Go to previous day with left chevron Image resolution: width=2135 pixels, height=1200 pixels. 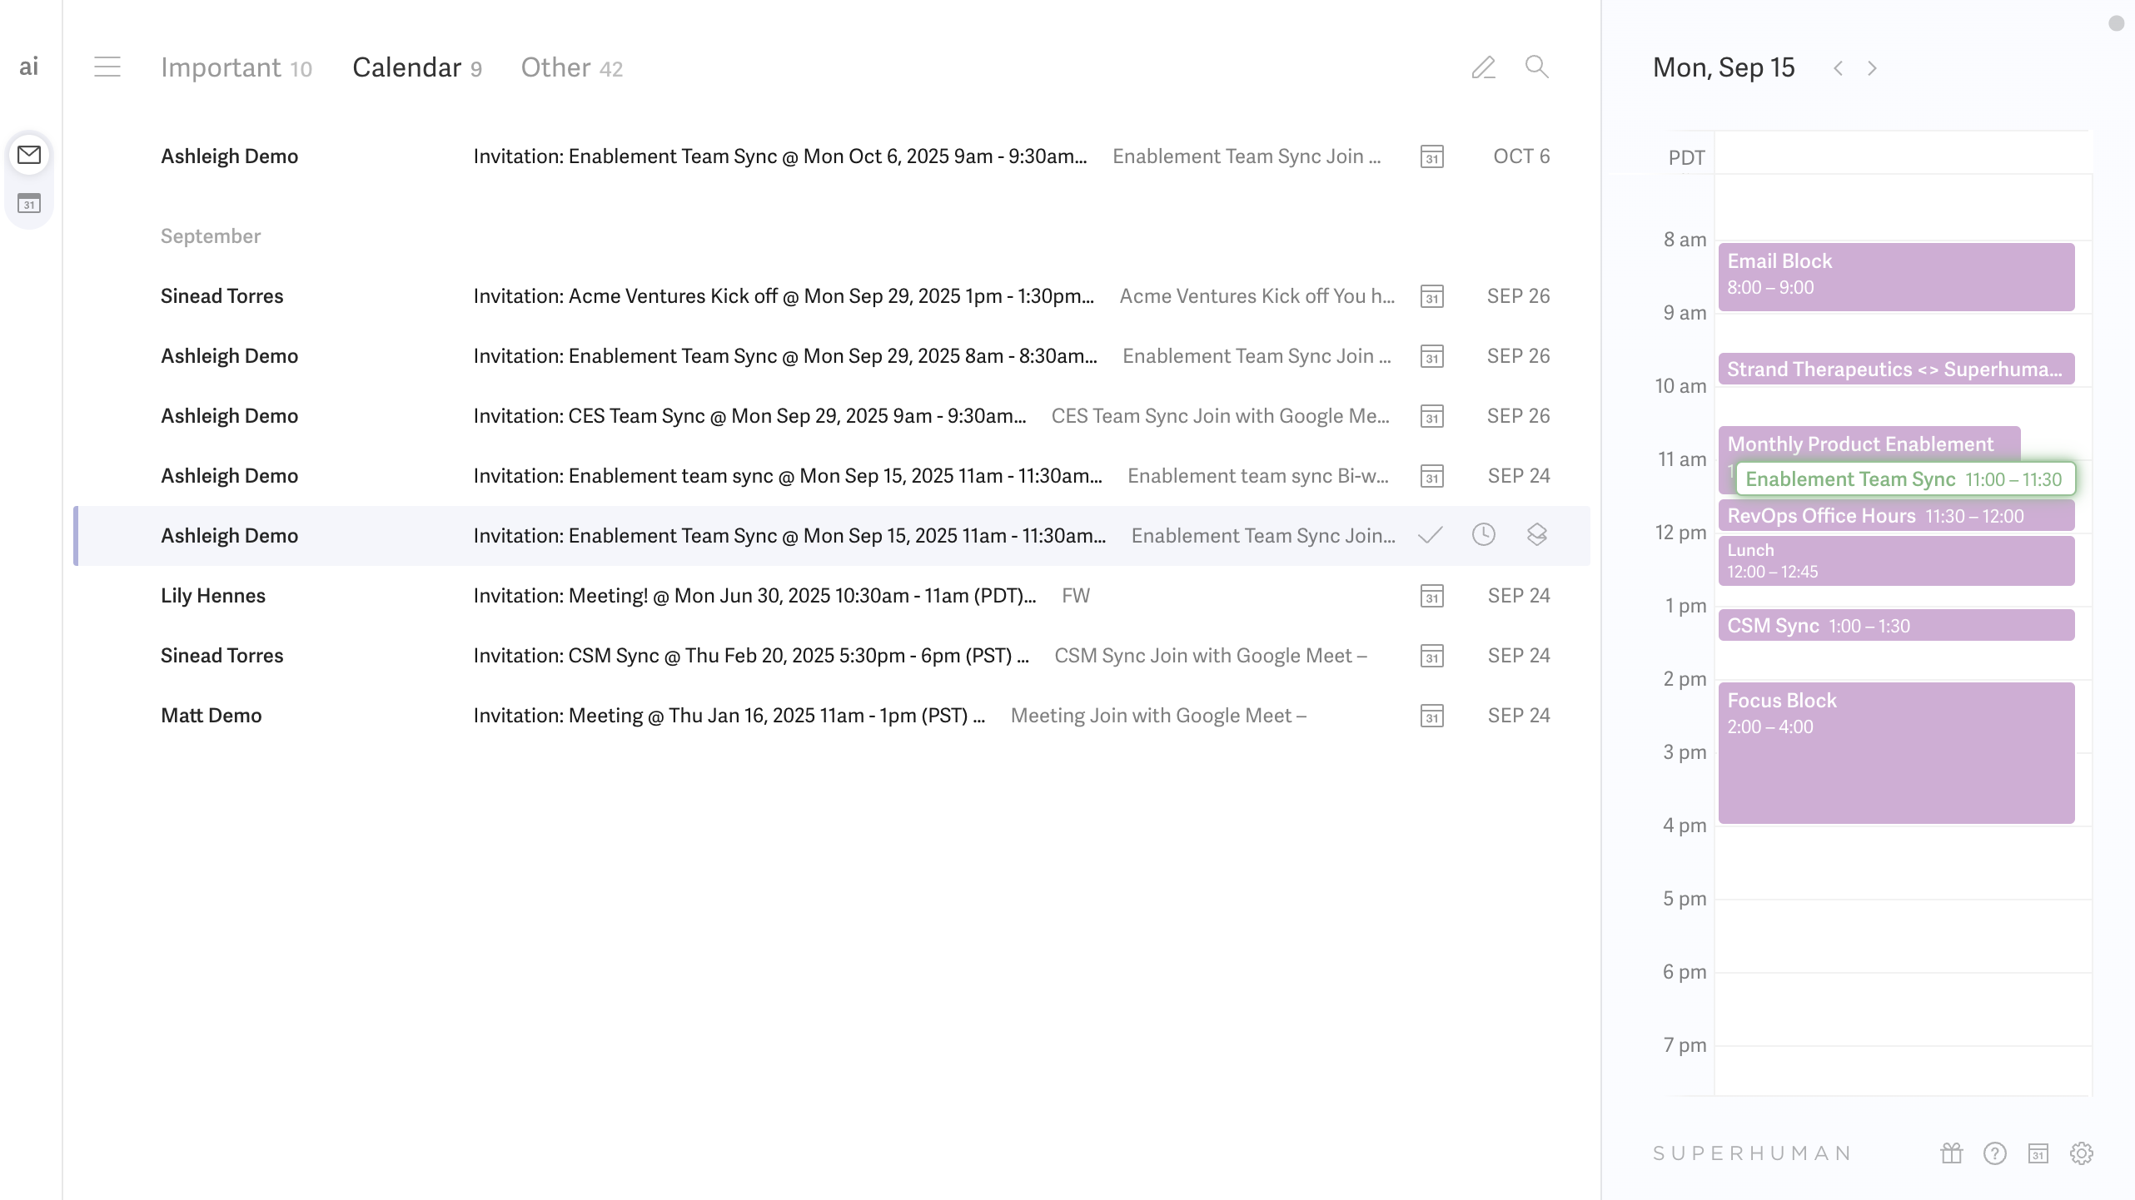(x=1838, y=68)
